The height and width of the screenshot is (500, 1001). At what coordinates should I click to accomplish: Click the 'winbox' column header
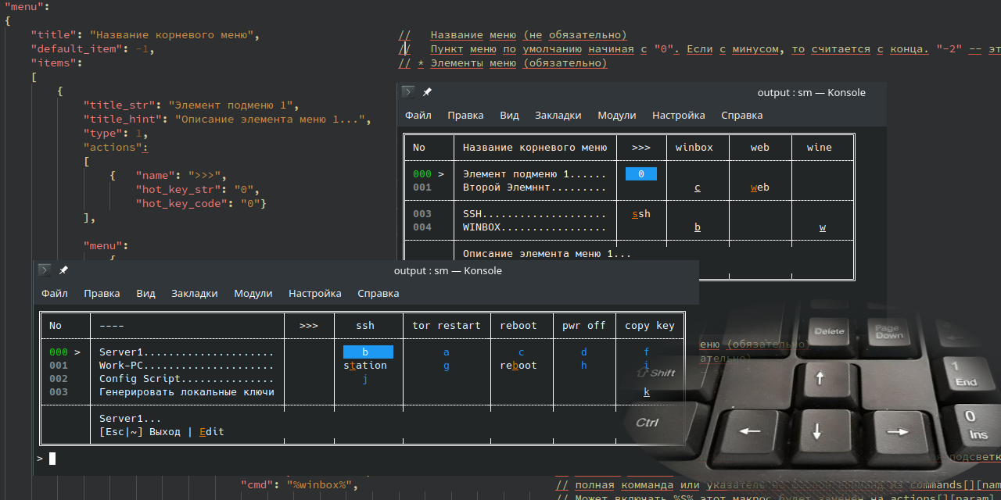(x=694, y=148)
